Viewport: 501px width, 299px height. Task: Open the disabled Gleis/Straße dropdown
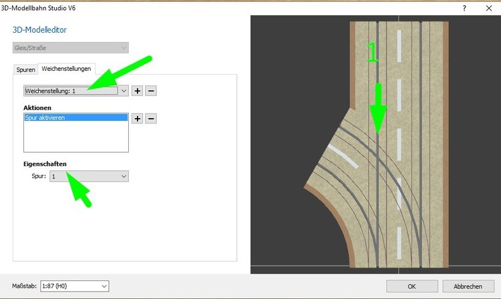click(71, 48)
